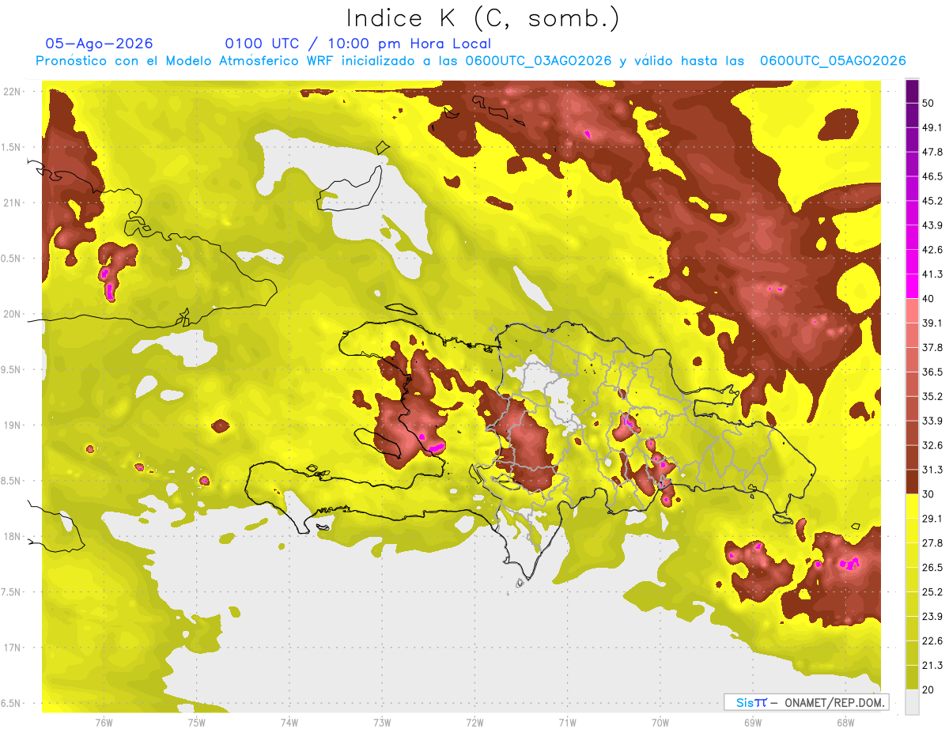Click the '73W' longitude label
The width and height of the screenshot is (949, 733).
click(x=382, y=722)
